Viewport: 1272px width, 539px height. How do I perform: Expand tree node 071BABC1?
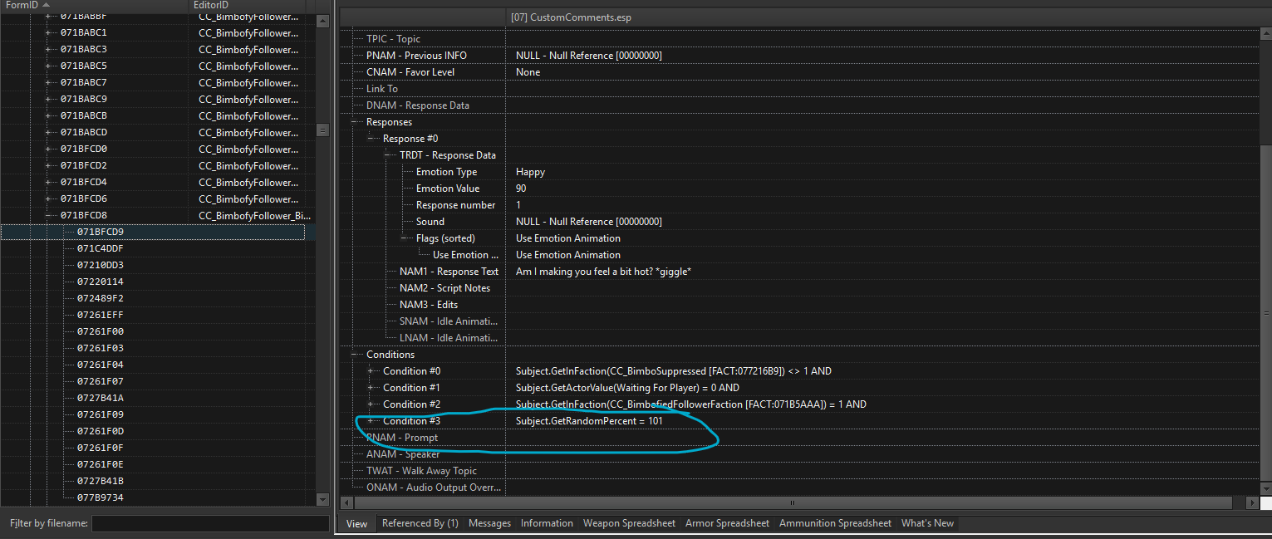tap(47, 32)
